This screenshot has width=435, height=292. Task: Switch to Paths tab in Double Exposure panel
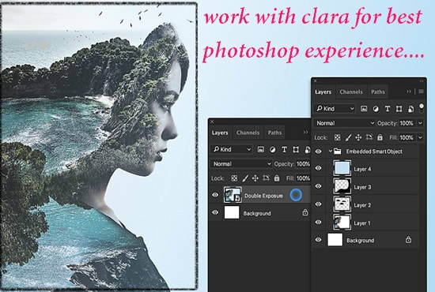click(x=274, y=133)
